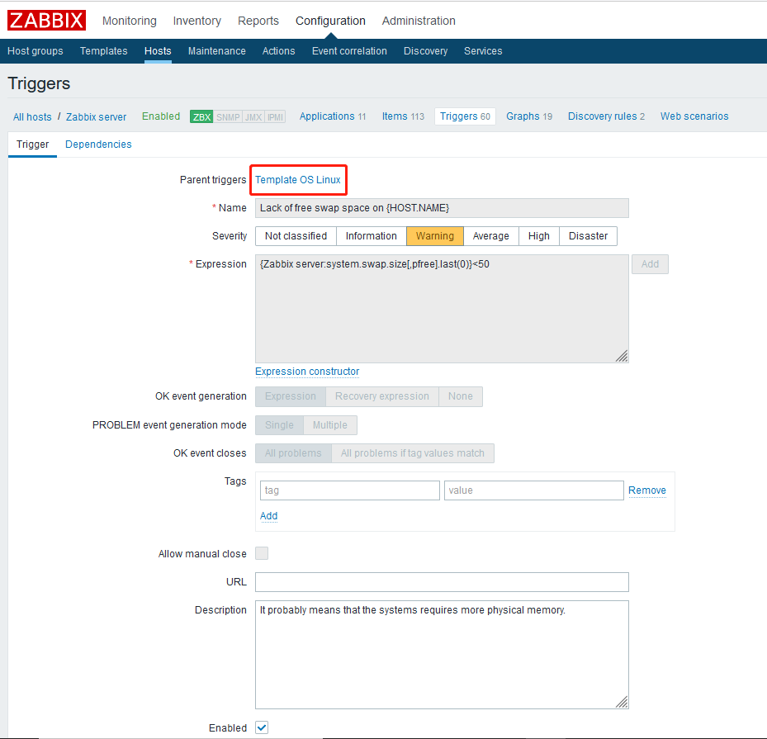Toggle Allow manual close checkbox
767x739 pixels.
click(262, 554)
